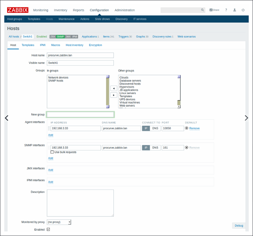Click the IPMI availability badge
The height and width of the screenshot is (236, 253).
pos(75,36)
